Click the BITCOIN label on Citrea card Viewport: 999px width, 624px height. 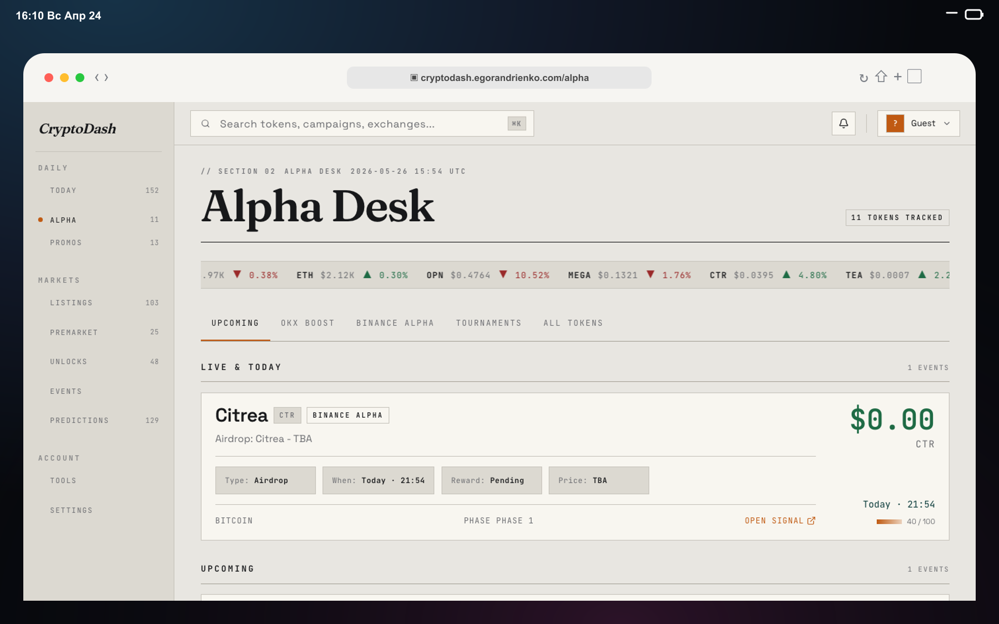(x=234, y=520)
